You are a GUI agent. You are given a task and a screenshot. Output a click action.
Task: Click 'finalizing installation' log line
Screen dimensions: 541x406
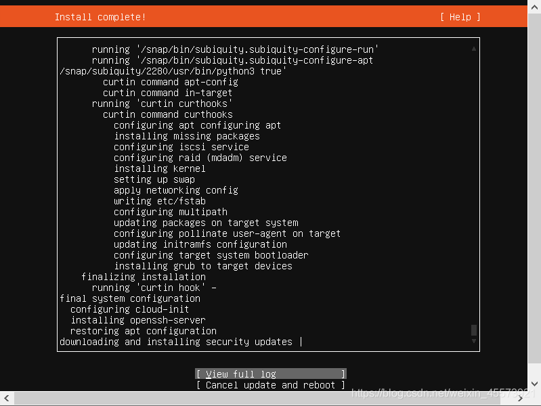pos(144,277)
